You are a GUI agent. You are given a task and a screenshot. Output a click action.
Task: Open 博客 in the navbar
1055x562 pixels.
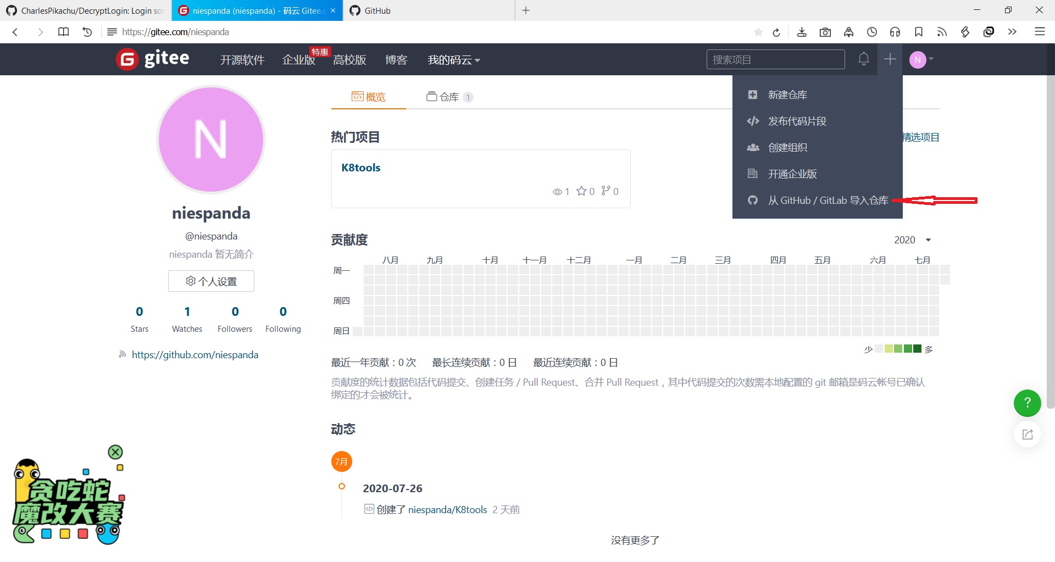click(396, 60)
